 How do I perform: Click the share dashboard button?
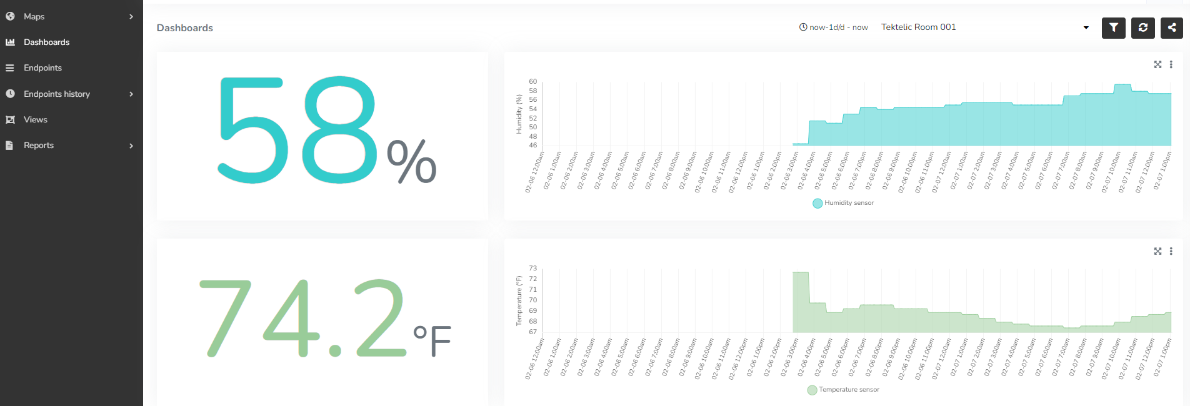tap(1171, 27)
